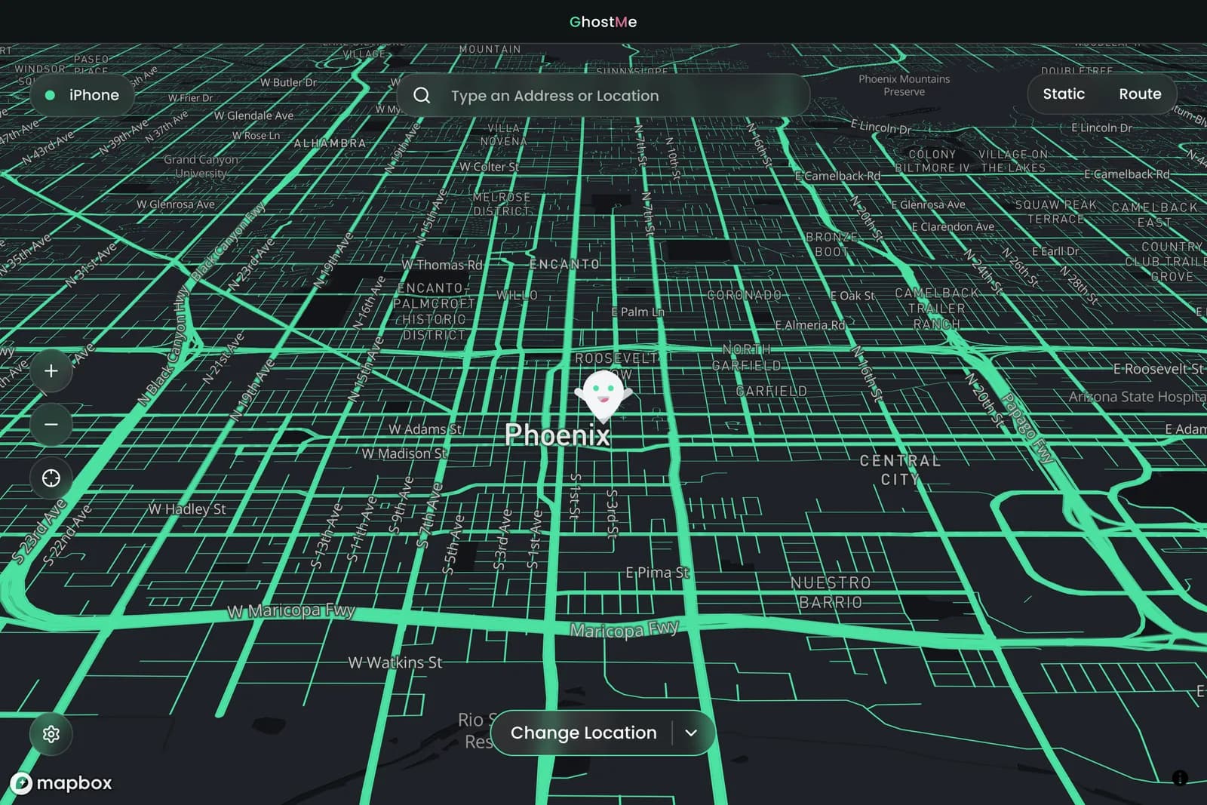Click the W Hadley St label
The image size is (1207, 805).
click(x=187, y=509)
